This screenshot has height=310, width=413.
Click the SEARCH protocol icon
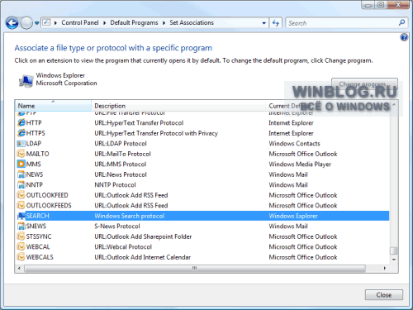[21, 216]
